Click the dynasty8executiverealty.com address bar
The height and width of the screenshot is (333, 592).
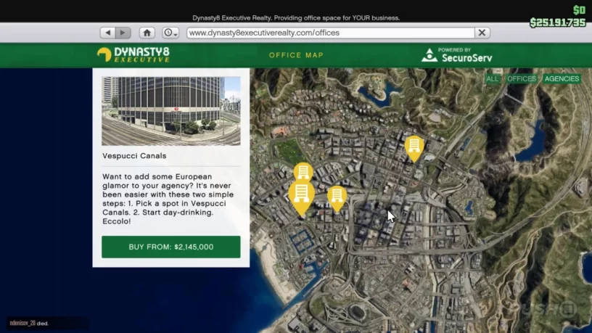coord(330,33)
